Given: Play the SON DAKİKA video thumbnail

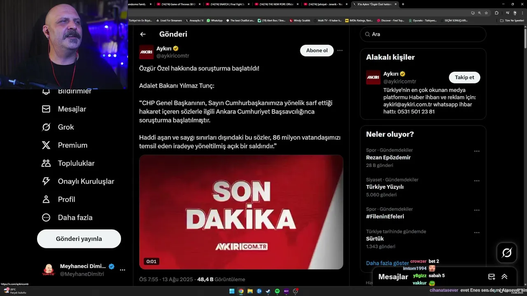Looking at the screenshot, I should (241, 212).
